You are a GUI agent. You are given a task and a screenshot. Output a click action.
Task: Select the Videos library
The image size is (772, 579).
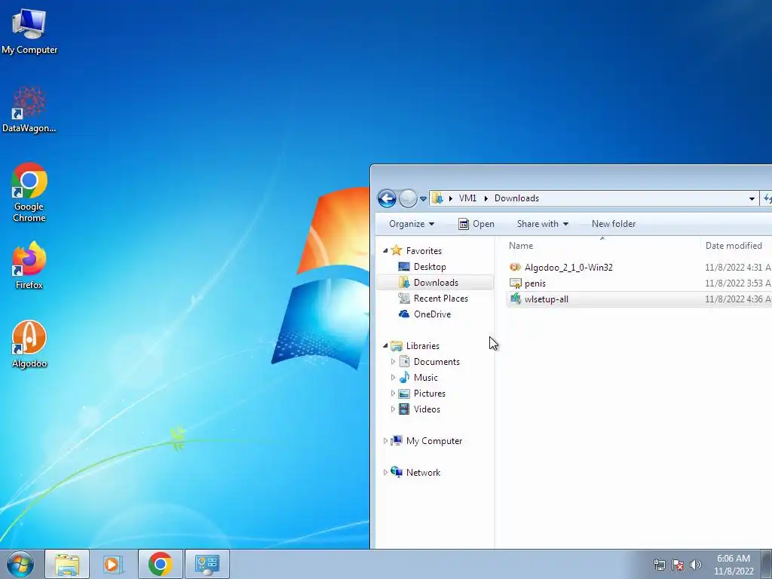click(427, 409)
